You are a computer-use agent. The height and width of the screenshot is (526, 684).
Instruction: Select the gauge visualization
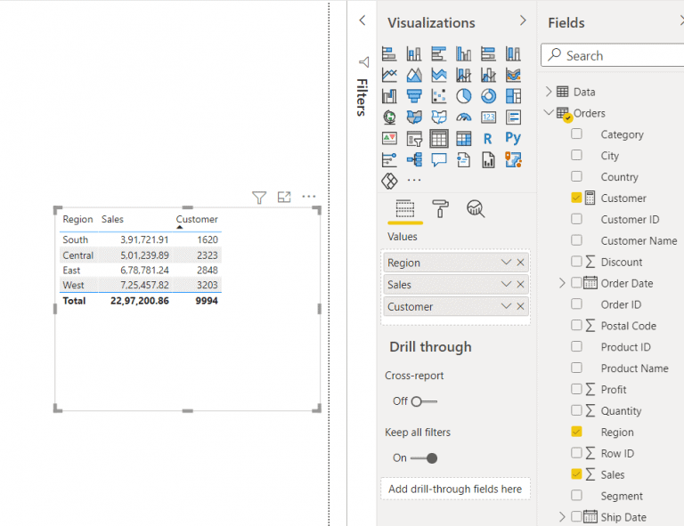464,117
